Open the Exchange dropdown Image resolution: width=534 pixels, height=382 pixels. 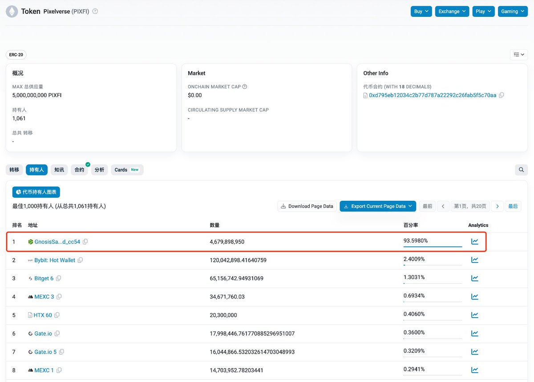pyautogui.click(x=452, y=12)
